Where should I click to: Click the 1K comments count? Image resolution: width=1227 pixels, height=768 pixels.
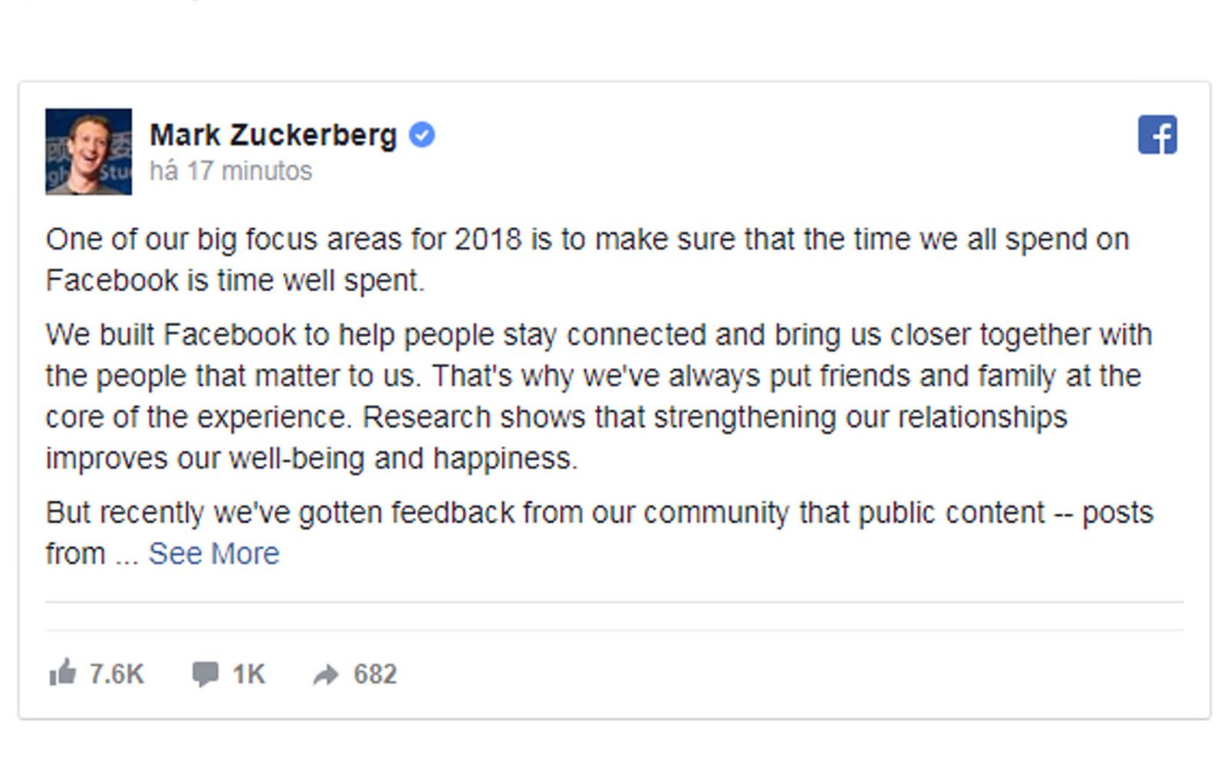click(x=248, y=674)
